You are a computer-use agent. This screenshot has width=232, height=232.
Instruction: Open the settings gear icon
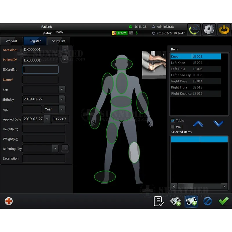(x=209, y=30)
